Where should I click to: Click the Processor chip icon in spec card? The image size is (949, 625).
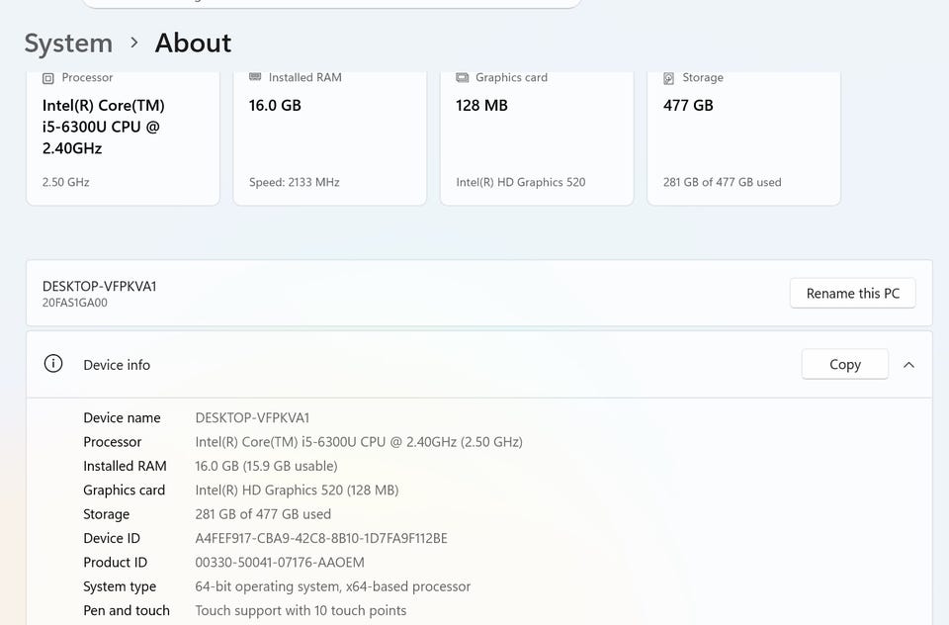click(x=48, y=78)
